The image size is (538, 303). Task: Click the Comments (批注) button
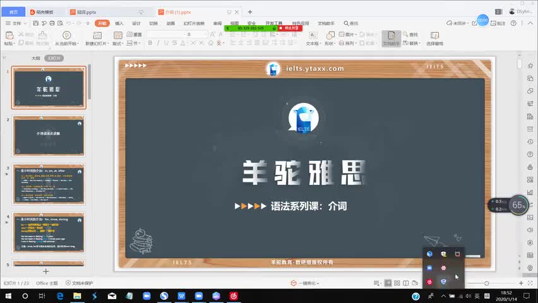click(x=498, y=23)
